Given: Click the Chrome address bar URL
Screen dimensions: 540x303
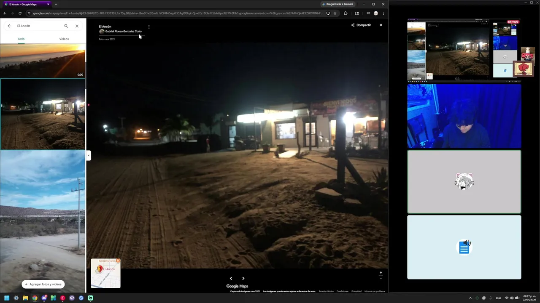Looking at the screenshot, I should coord(177,13).
